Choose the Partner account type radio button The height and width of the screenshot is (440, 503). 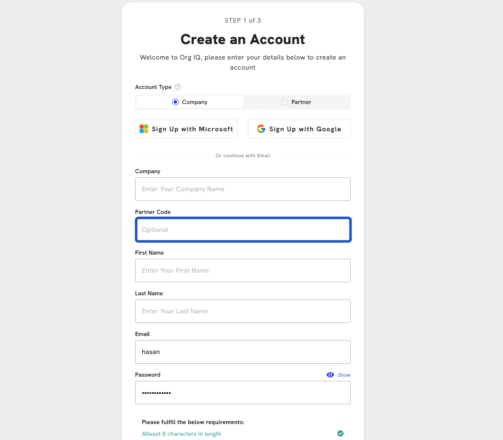(x=285, y=102)
